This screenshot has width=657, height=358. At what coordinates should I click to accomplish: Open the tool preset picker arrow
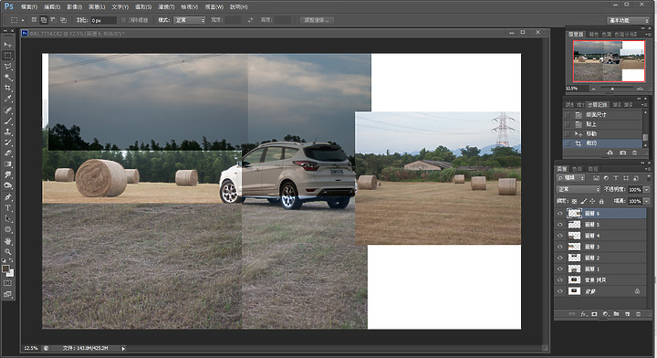pos(23,20)
